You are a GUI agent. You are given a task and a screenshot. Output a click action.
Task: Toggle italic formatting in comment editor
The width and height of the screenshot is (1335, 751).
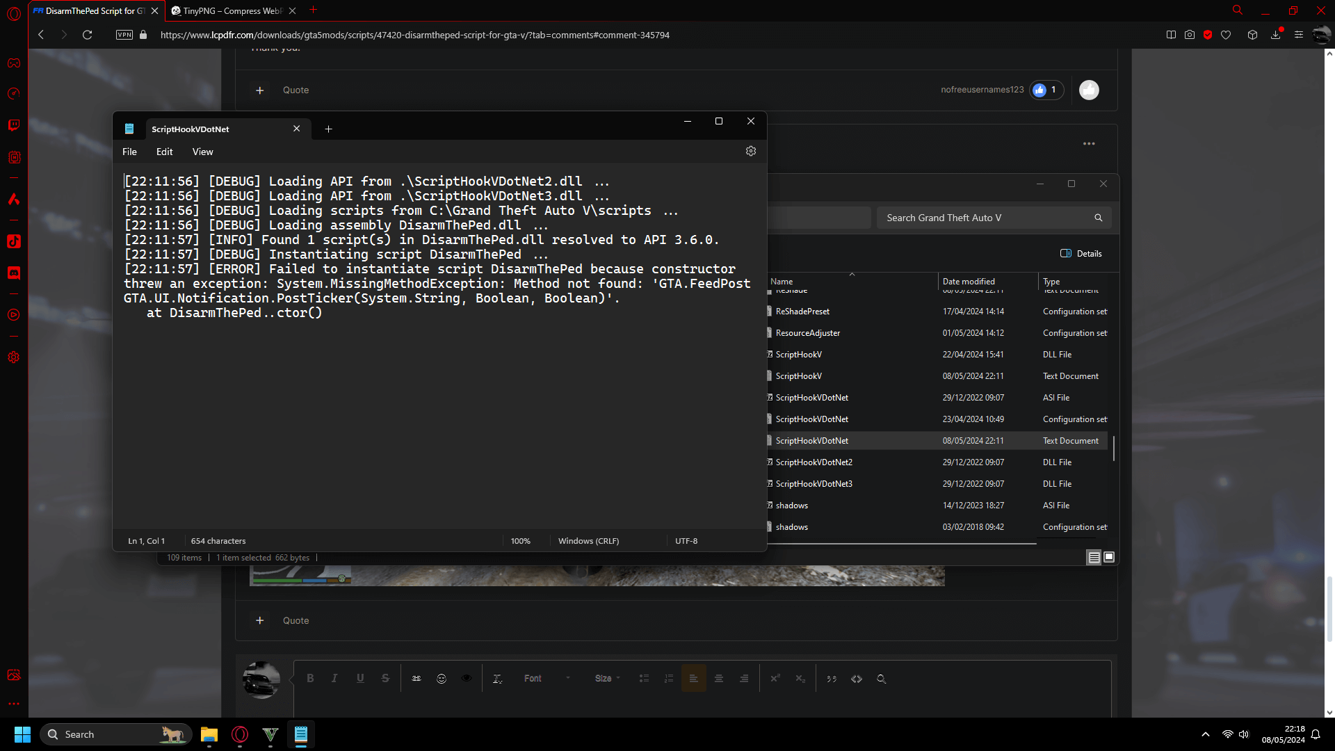coord(334,678)
